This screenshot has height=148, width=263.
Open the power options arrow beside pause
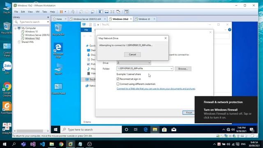(65, 12)
